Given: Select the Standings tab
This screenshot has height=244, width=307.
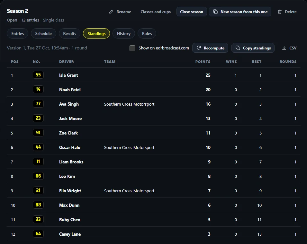Looking at the screenshot, I should point(96,33).
